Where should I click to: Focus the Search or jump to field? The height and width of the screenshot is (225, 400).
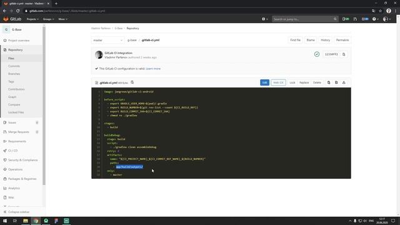coord(305,19)
